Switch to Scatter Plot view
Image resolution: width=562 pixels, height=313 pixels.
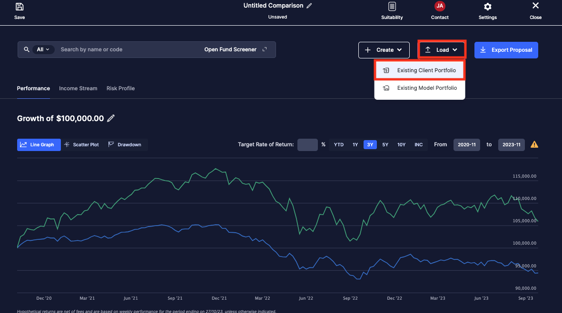click(x=82, y=144)
